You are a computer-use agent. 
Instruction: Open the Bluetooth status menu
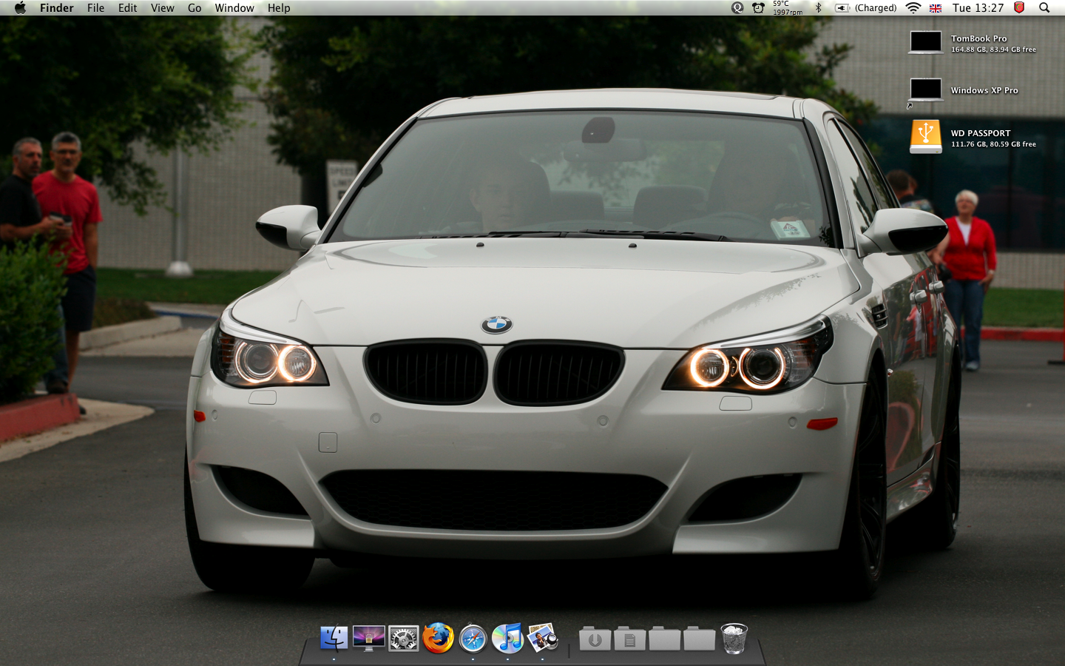pos(819,7)
